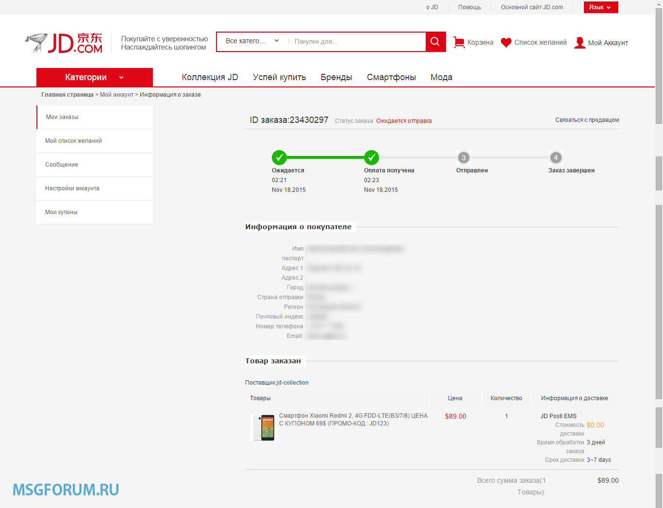Viewport: 663px width, 508px height.
Task: Select Сообщение in sidebar
Action: 95,165
